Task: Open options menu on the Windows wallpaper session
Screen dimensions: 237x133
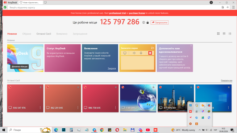Action: coord(228,108)
